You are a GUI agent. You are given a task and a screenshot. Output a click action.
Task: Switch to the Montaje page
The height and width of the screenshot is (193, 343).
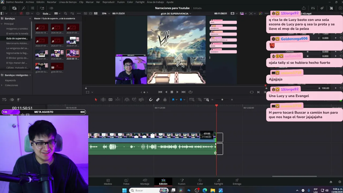click(x=145, y=182)
